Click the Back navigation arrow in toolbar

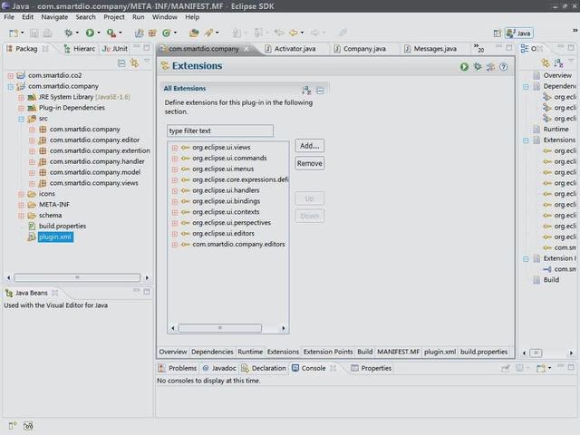point(294,33)
